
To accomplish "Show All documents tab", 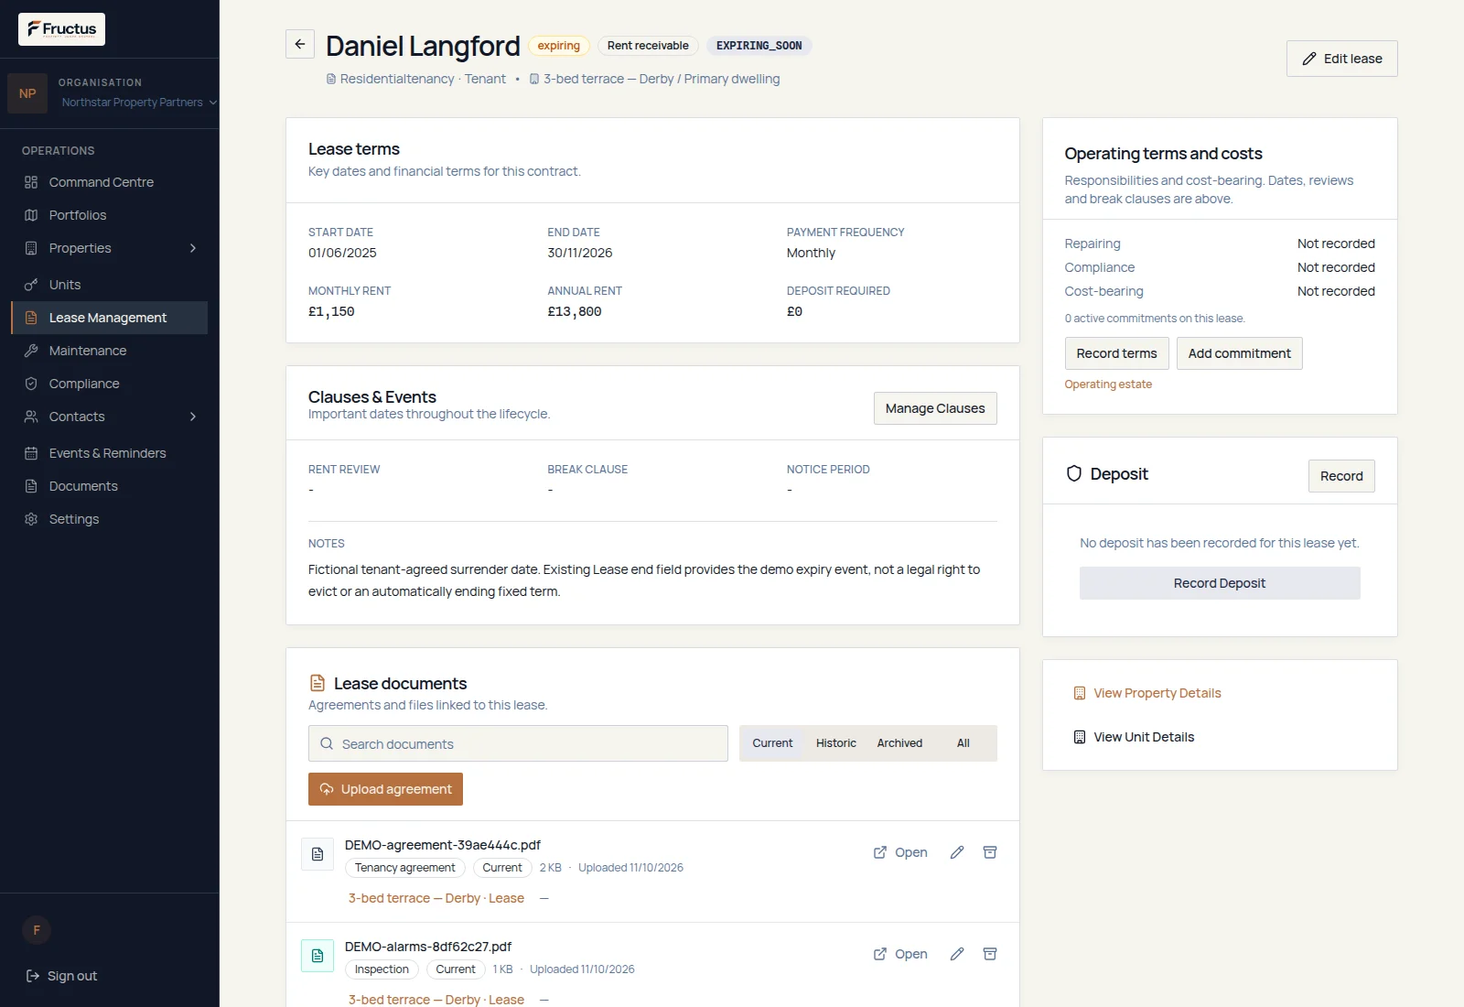I will tap(963, 743).
